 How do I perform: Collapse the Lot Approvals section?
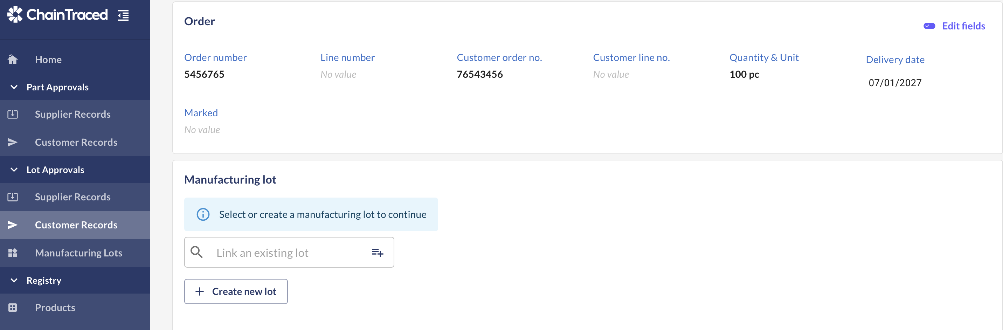coord(14,170)
